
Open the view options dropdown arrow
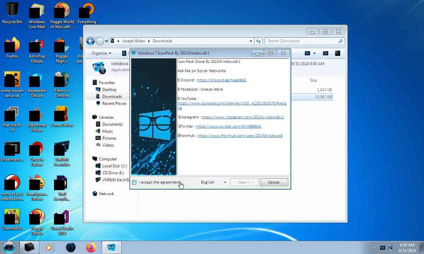pos(314,53)
